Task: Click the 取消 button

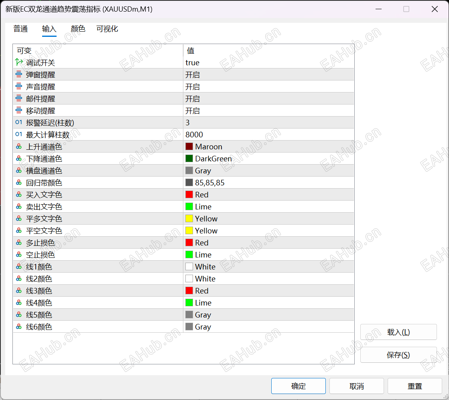Action: 356,386
